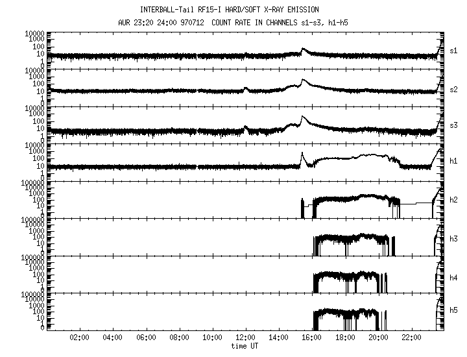Screen dimensions: 467x357
Task: Click the 16:00 time axis tick label
Action: pyautogui.click(x=312, y=338)
